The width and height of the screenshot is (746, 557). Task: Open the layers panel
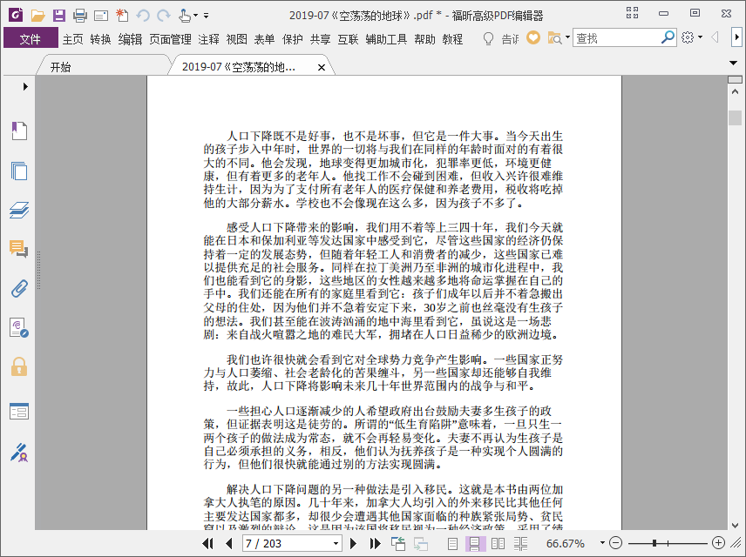point(19,210)
